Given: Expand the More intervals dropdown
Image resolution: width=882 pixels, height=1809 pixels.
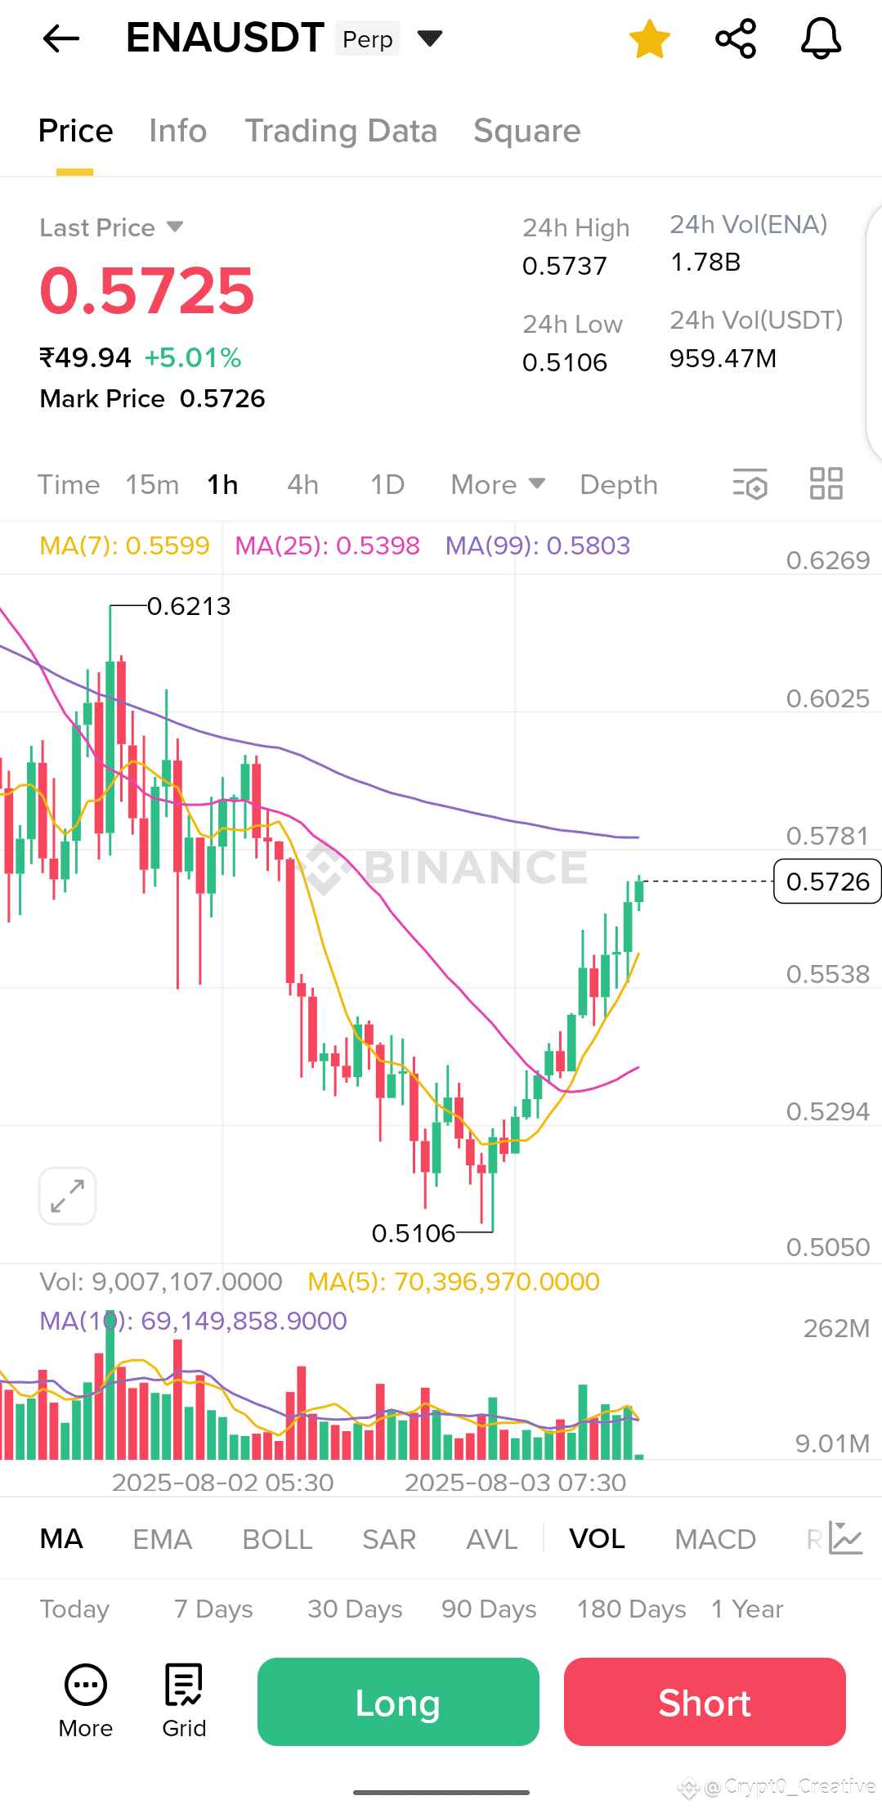Looking at the screenshot, I should pyautogui.click(x=498, y=484).
